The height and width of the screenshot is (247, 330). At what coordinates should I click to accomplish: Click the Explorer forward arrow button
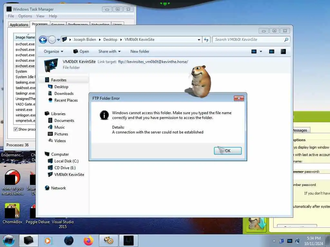[52, 40]
